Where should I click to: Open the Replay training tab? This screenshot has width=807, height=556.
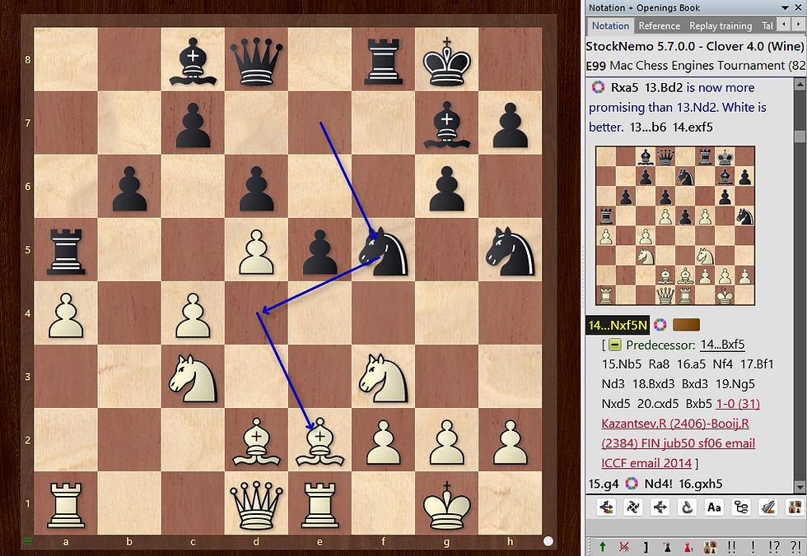[x=721, y=25]
